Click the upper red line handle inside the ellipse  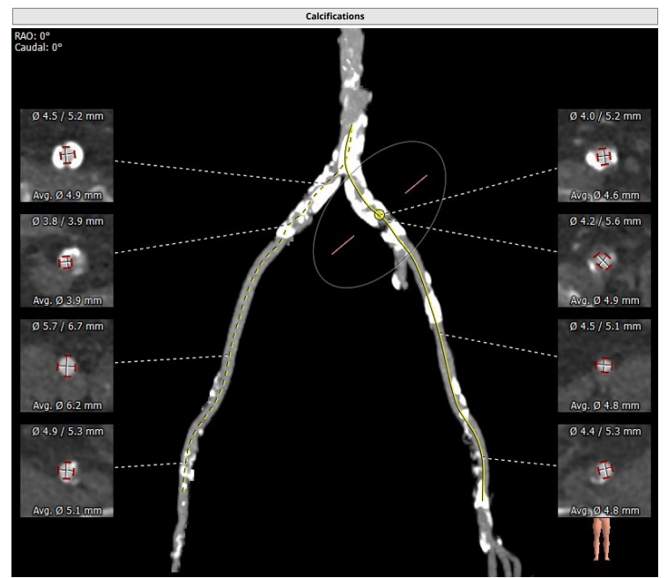pyautogui.click(x=417, y=183)
